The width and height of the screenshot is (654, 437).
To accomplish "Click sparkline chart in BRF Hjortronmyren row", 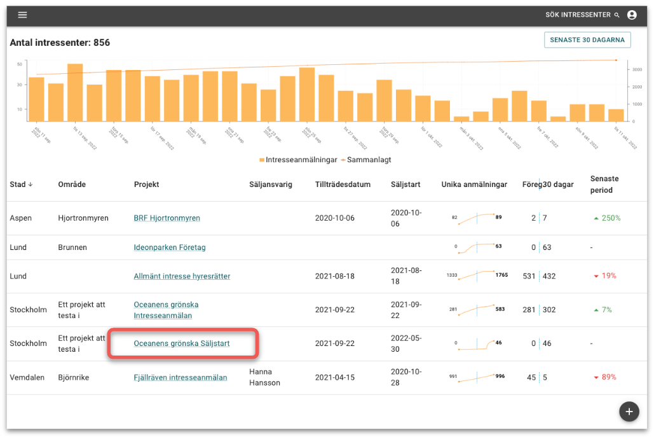I will 477,218.
